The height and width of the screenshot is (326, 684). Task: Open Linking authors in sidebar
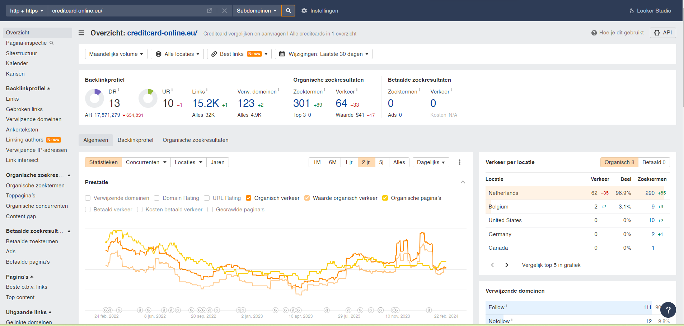[24, 140]
